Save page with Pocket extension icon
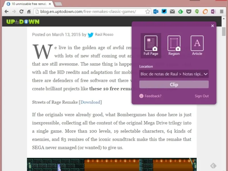This screenshot has width=228, height=171. pos(189,11)
